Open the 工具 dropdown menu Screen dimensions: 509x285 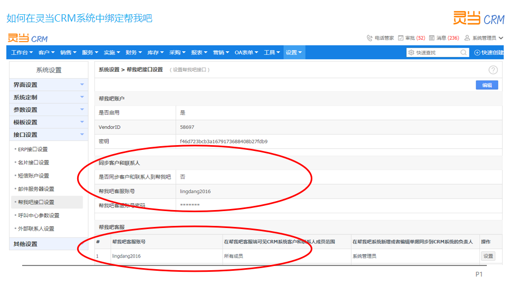click(272, 53)
